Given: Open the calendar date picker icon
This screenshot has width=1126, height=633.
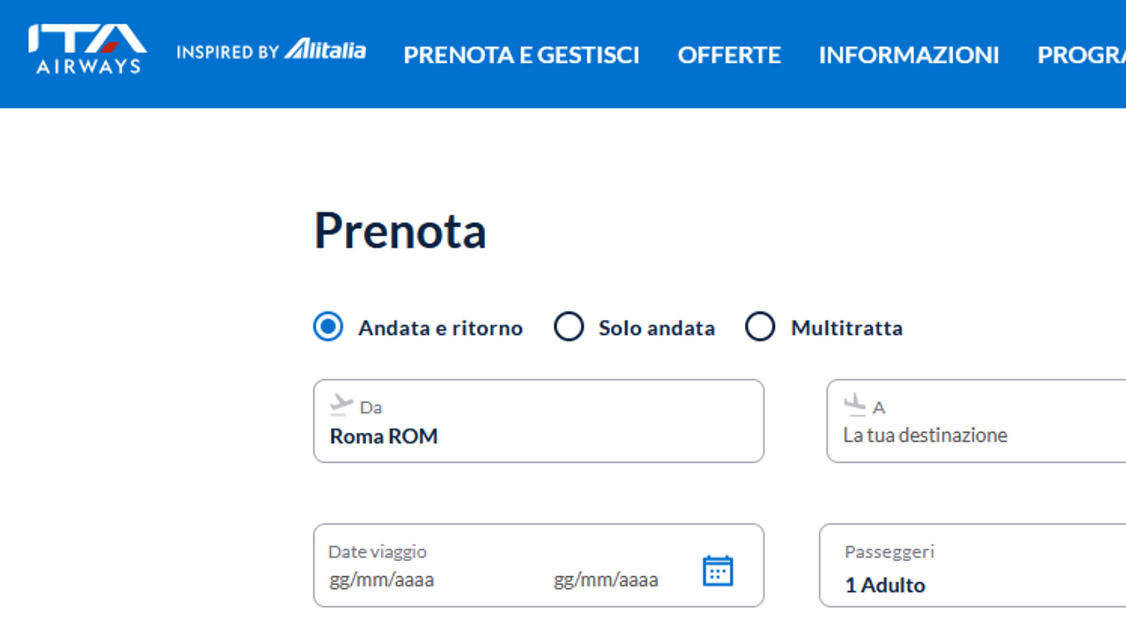Looking at the screenshot, I should 717,571.
